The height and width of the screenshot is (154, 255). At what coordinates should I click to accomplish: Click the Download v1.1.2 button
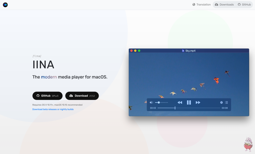coord(82,96)
